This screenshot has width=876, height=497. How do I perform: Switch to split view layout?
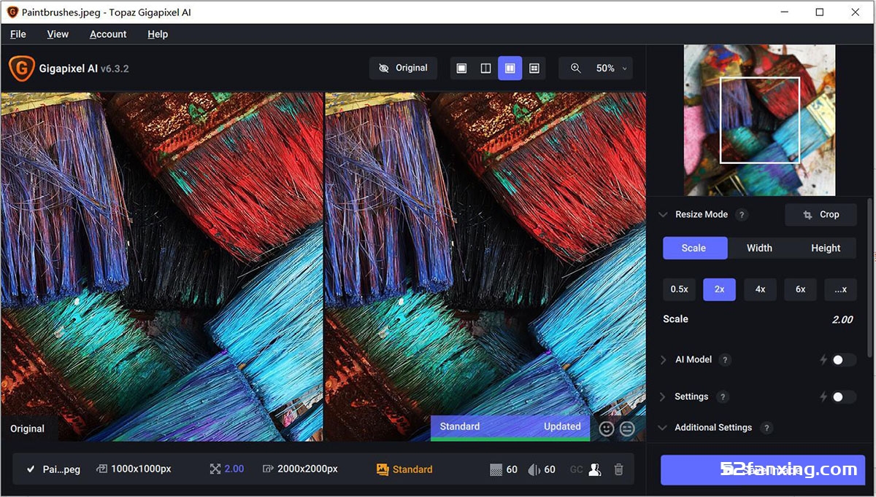point(485,68)
